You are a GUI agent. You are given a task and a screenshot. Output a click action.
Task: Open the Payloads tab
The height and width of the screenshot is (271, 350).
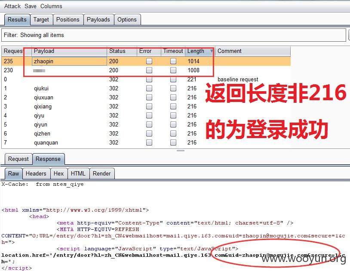[x=98, y=20]
